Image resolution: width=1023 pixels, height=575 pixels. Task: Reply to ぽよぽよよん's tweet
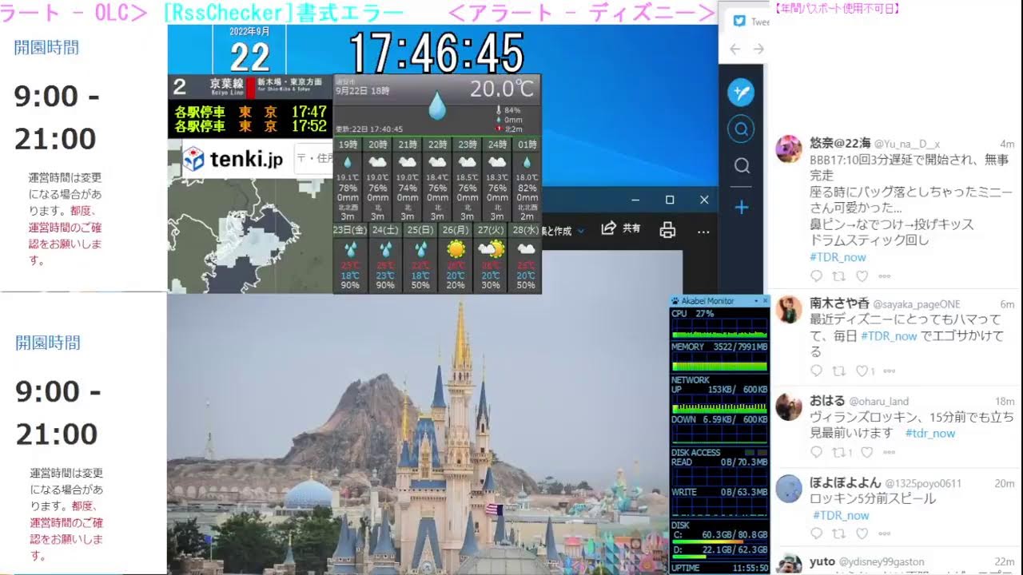coord(816,533)
